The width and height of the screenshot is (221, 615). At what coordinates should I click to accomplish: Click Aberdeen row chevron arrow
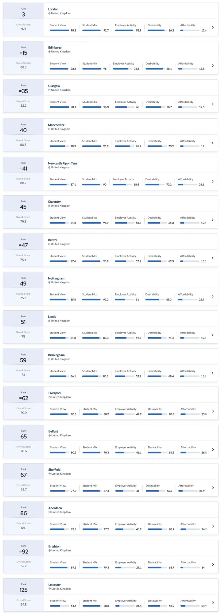click(213, 526)
